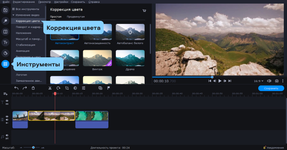Open the Настройки menu
The image size is (287, 150).
tap(61, 2)
